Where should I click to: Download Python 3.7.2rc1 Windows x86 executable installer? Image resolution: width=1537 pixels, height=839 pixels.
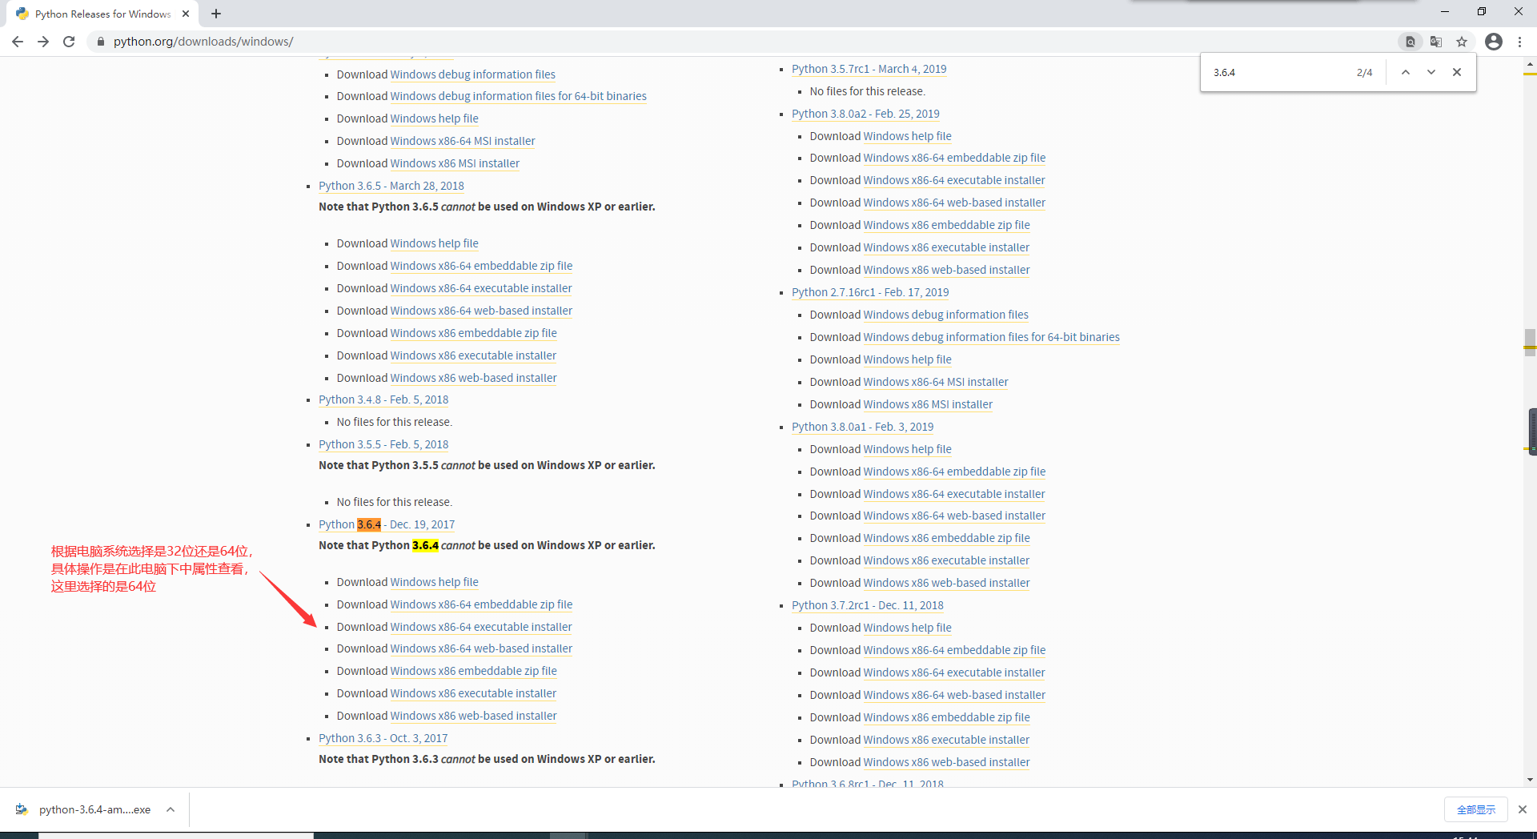pyautogui.click(x=946, y=740)
